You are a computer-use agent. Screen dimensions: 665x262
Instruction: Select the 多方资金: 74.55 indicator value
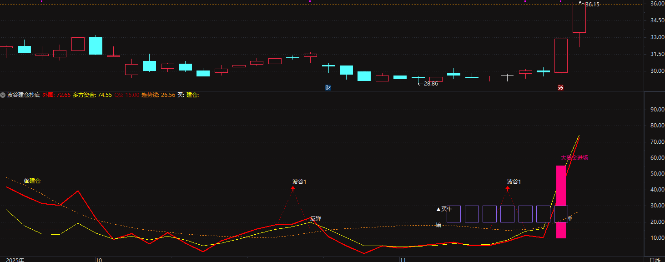(92, 95)
